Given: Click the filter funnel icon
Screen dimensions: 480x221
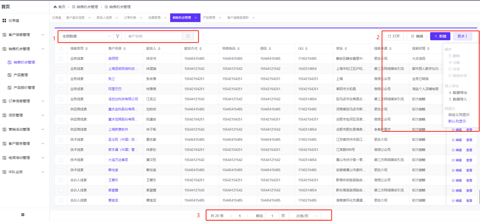Looking at the screenshot, I should coord(118,36).
